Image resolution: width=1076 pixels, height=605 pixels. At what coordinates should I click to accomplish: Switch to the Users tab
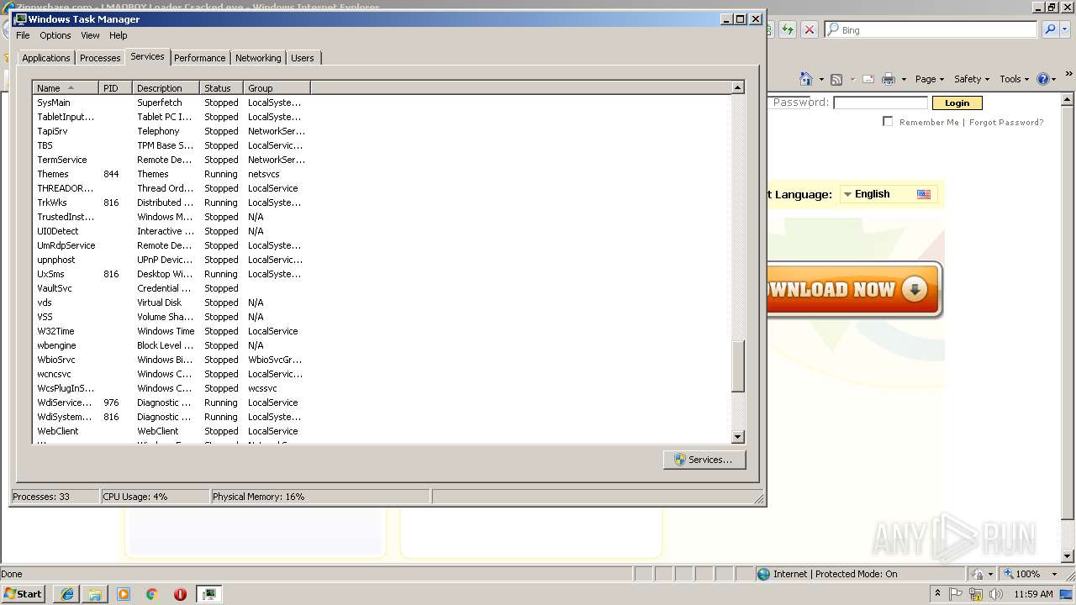tap(303, 58)
